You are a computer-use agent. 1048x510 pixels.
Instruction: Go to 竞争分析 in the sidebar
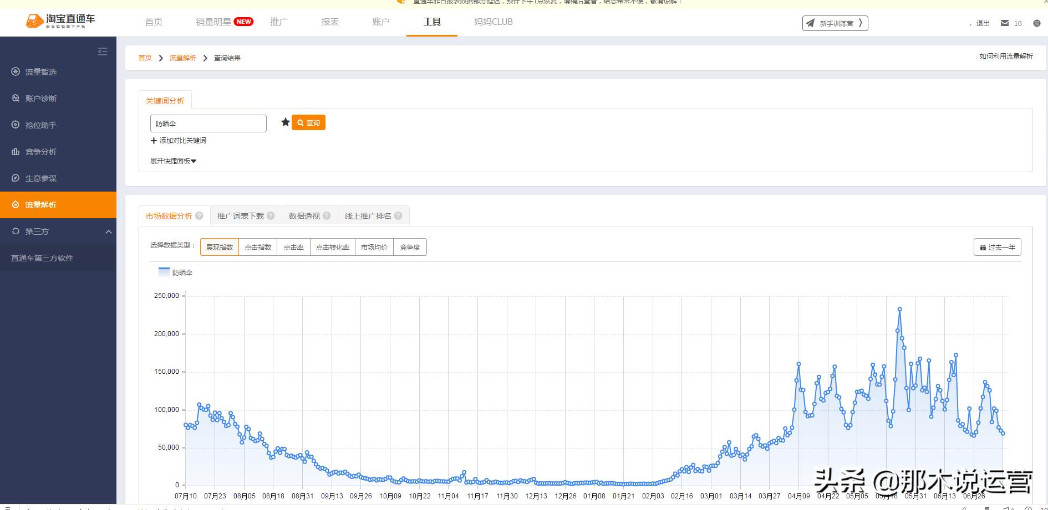(41, 152)
